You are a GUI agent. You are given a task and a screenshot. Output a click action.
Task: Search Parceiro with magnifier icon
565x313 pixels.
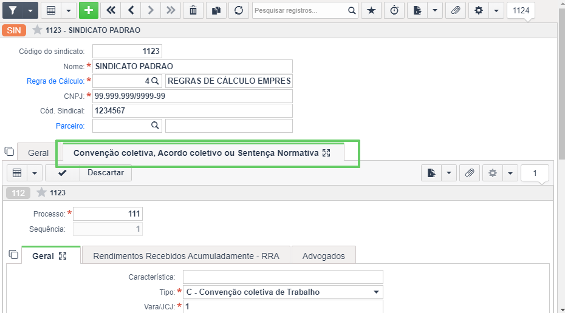155,125
